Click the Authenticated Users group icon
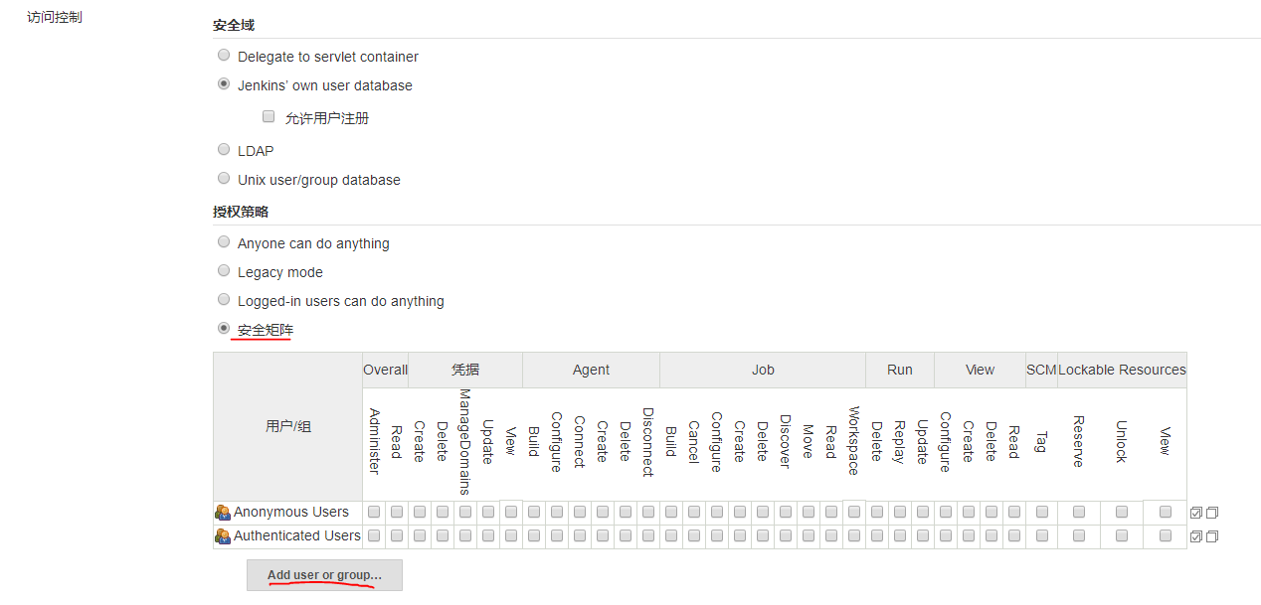This screenshot has width=1261, height=605. click(x=223, y=536)
